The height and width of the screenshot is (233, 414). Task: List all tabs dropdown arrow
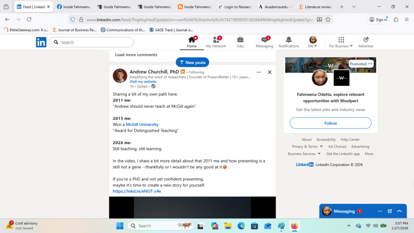pos(354,7)
